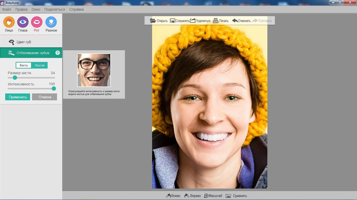Click the Поделиться share arrow icon
The height and width of the screenshot is (200, 357).
tap(193, 21)
